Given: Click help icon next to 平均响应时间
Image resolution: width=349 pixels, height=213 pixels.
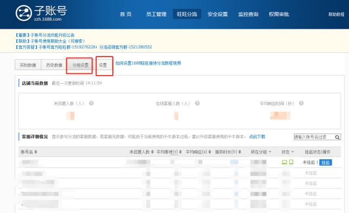Looking at the screenshot, I should click(x=301, y=103).
